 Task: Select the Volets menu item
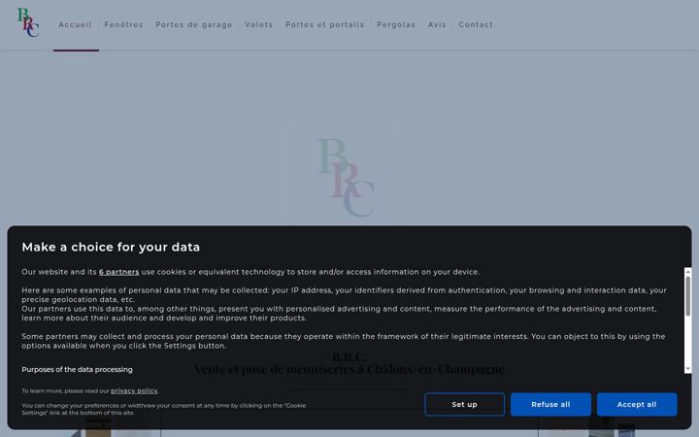point(258,24)
